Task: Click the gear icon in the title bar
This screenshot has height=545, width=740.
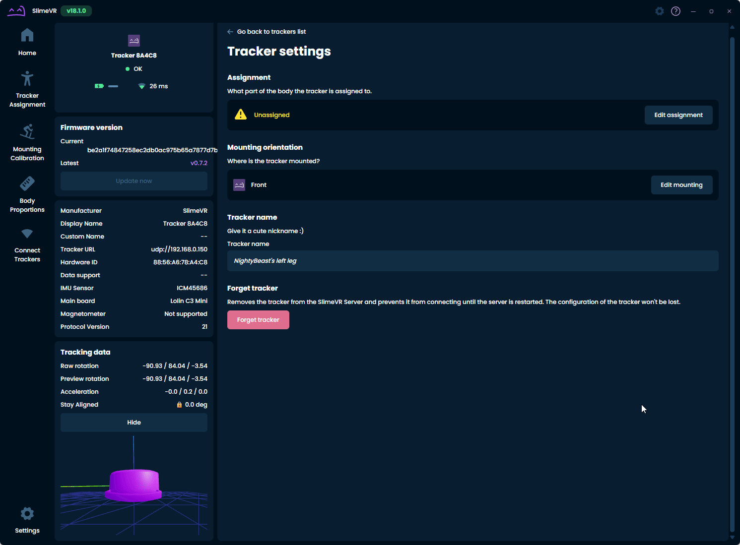Action: pos(660,11)
